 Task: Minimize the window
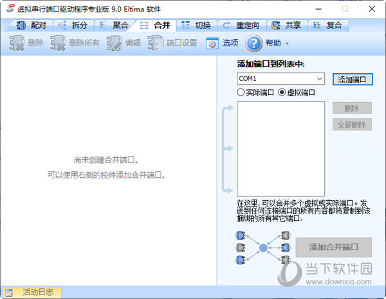click(318, 9)
